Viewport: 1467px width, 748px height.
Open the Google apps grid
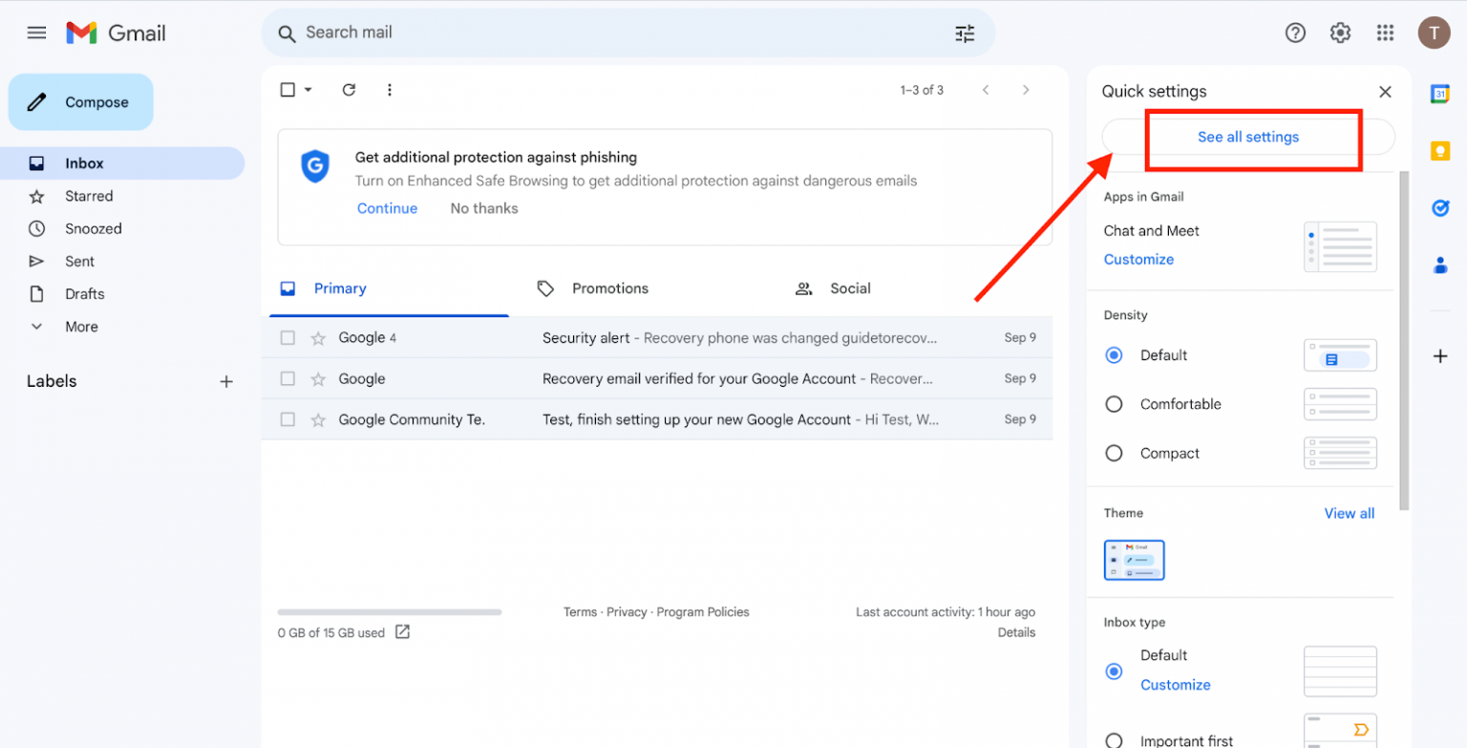(x=1385, y=32)
